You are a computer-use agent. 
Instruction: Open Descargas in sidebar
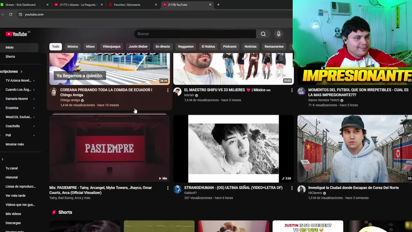[x=13, y=223]
